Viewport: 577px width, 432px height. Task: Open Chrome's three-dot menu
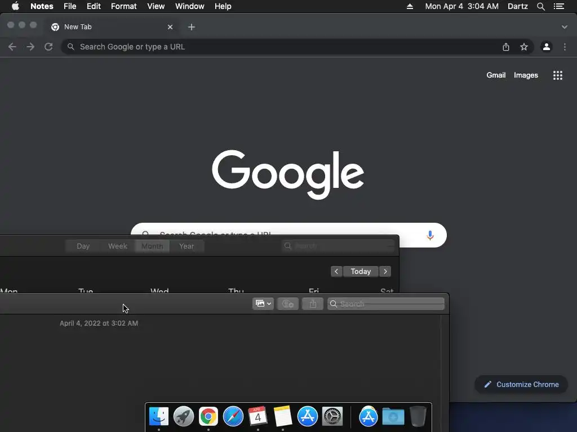[x=565, y=47]
